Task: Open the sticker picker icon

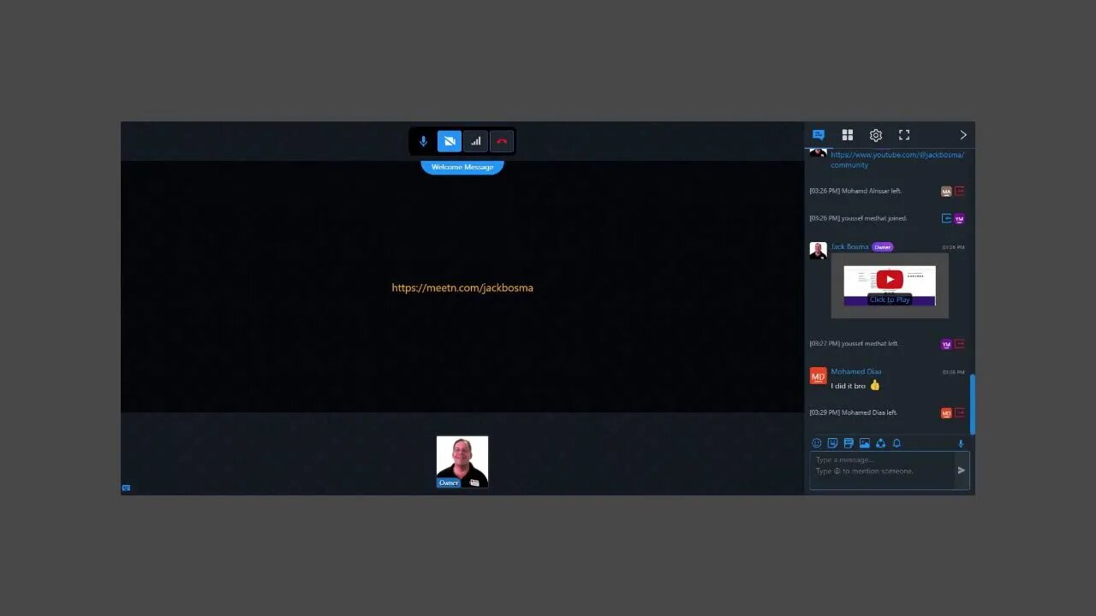Action: pyautogui.click(x=832, y=443)
